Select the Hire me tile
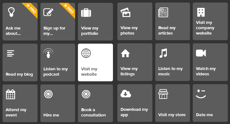The image size is (230, 124). click(x=58, y=103)
